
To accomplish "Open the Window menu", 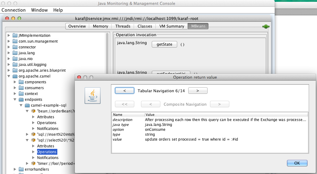I will point(40,10).
